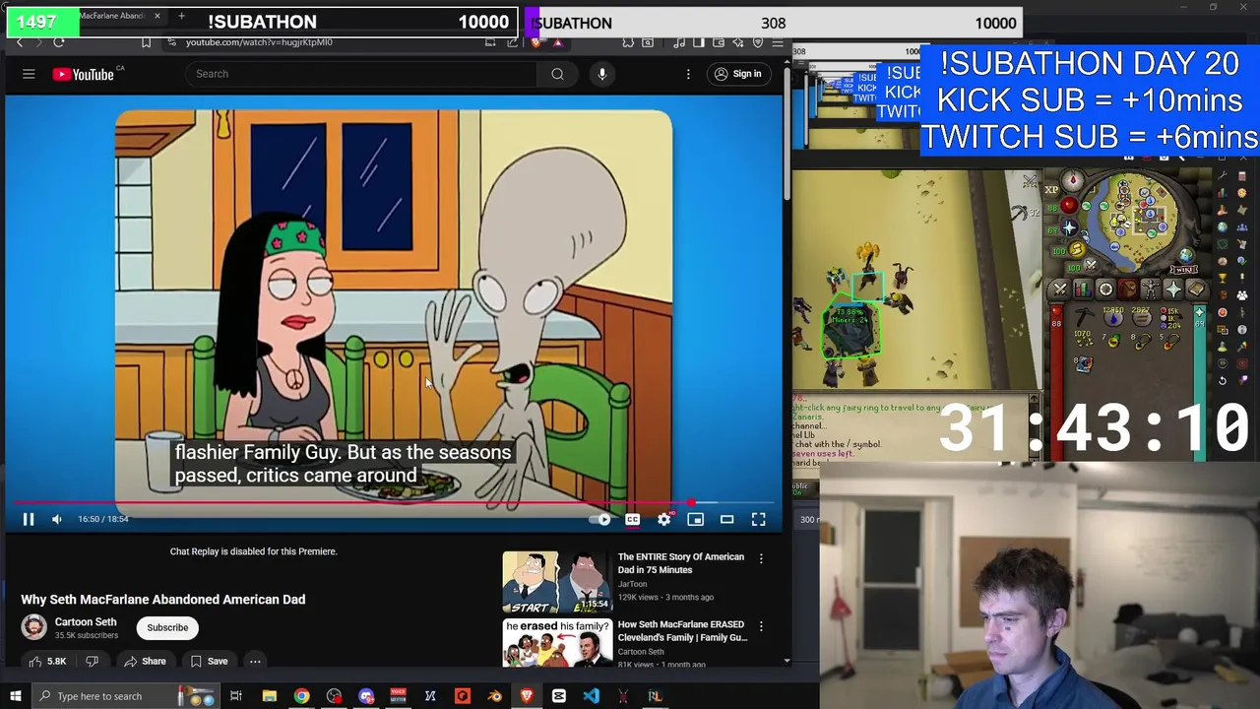The image size is (1260, 709).
Task: Switch video to theater mode
Action: (726, 519)
